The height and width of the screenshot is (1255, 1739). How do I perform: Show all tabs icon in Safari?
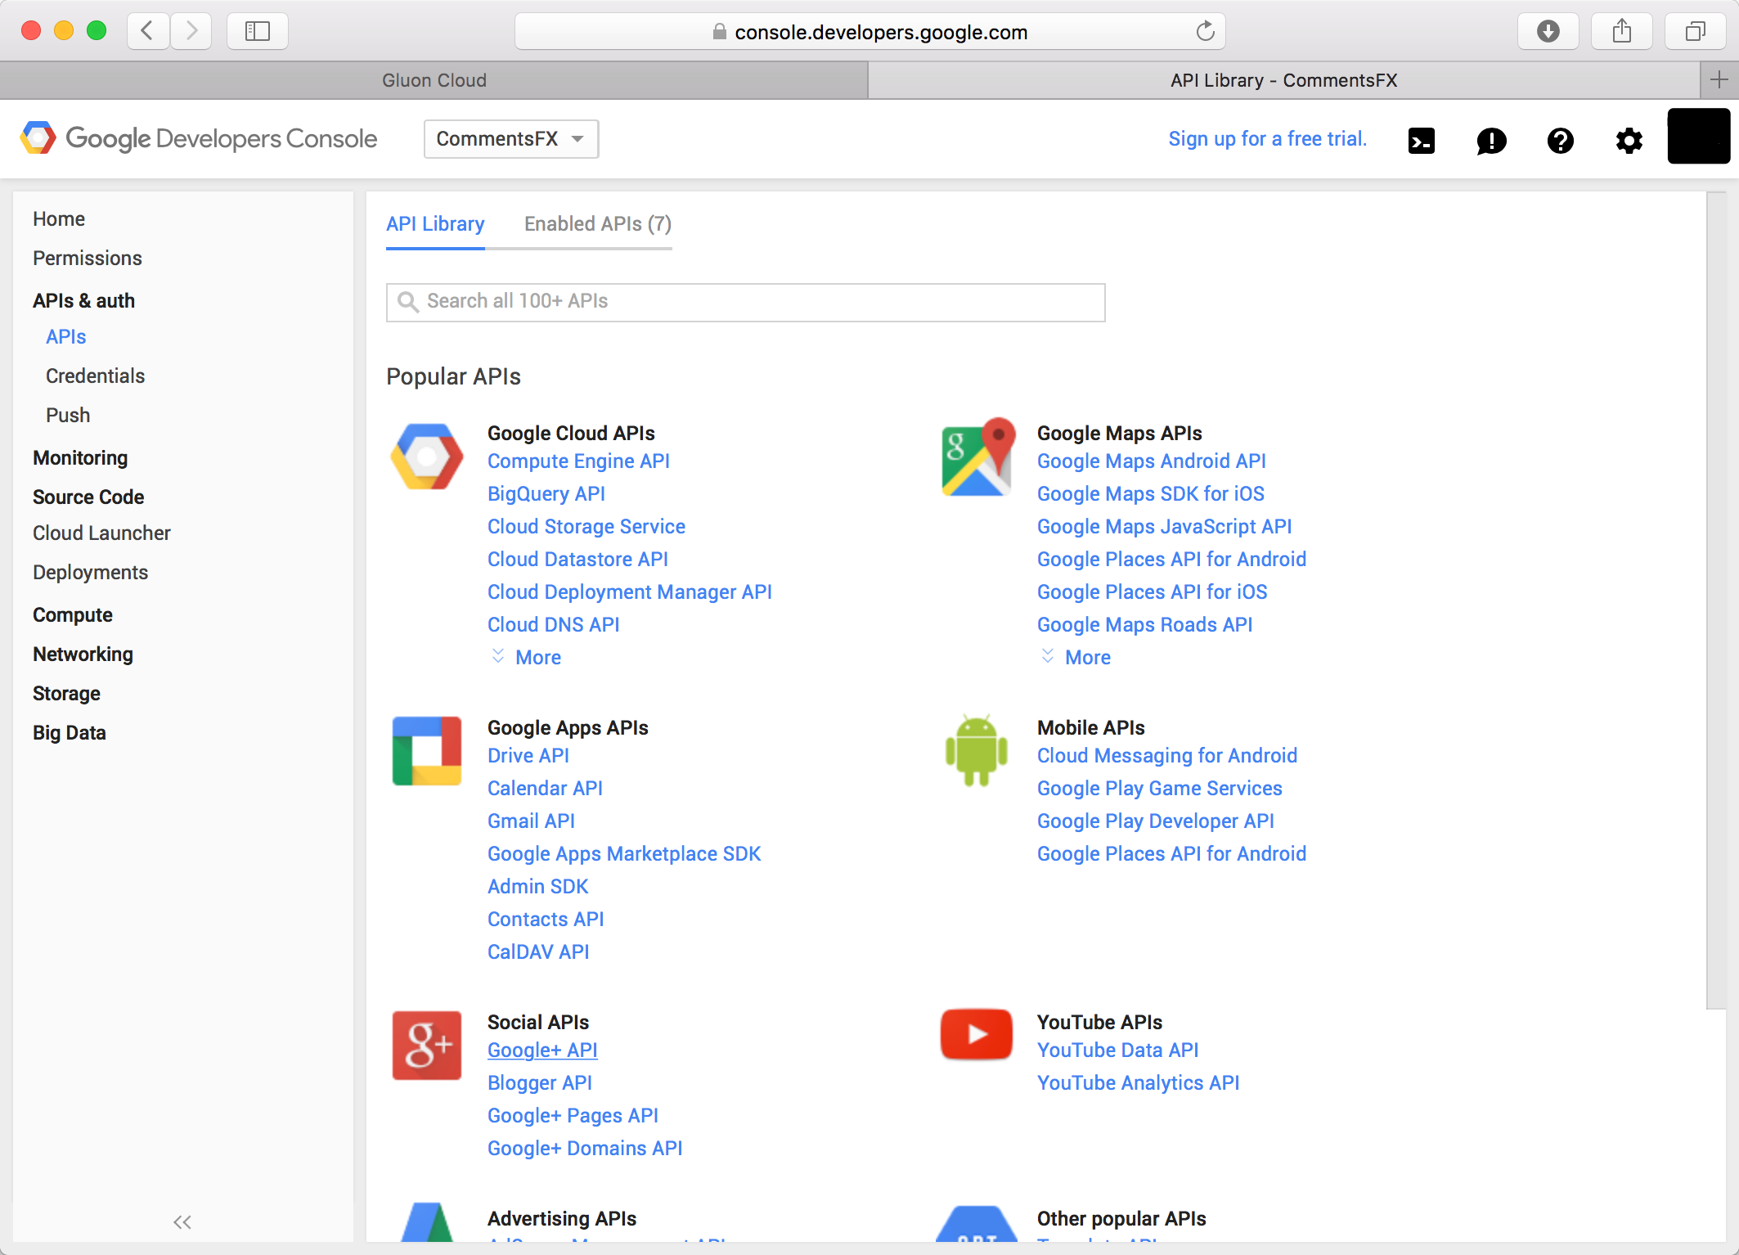[1696, 31]
